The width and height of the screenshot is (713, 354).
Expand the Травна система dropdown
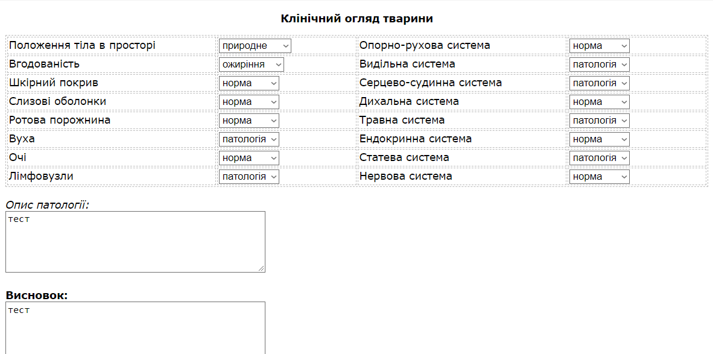coord(599,121)
